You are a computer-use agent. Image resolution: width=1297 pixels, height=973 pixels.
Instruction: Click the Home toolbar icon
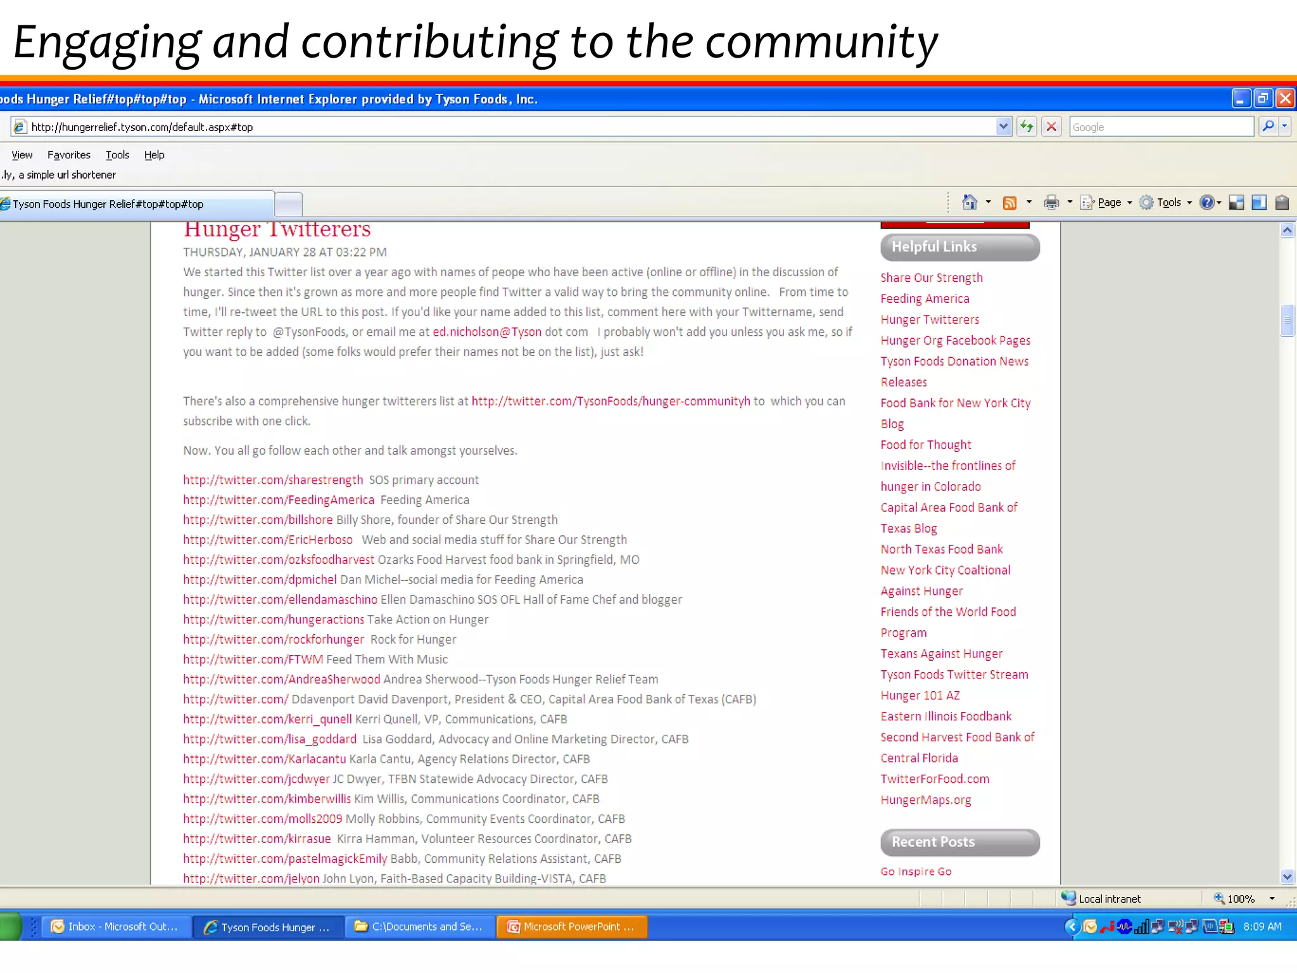coord(970,203)
